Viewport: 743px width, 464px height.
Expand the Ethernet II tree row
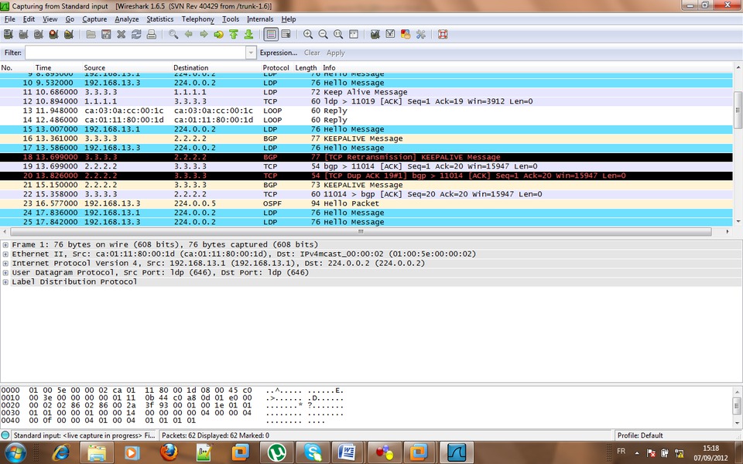pyautogui.click(x=6, y=254)
